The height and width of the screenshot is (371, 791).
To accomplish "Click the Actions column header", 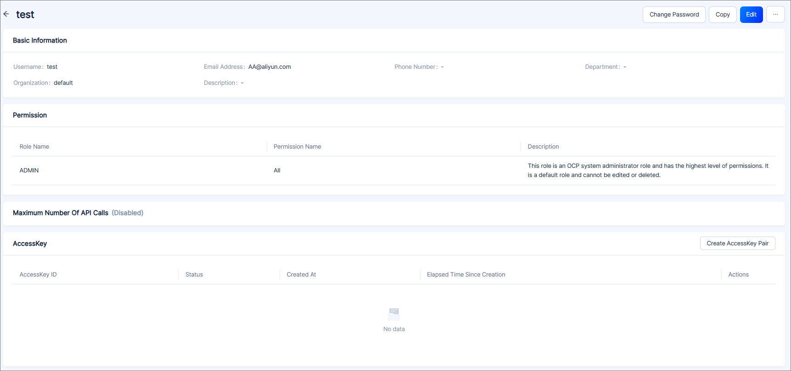I will 738,275.
